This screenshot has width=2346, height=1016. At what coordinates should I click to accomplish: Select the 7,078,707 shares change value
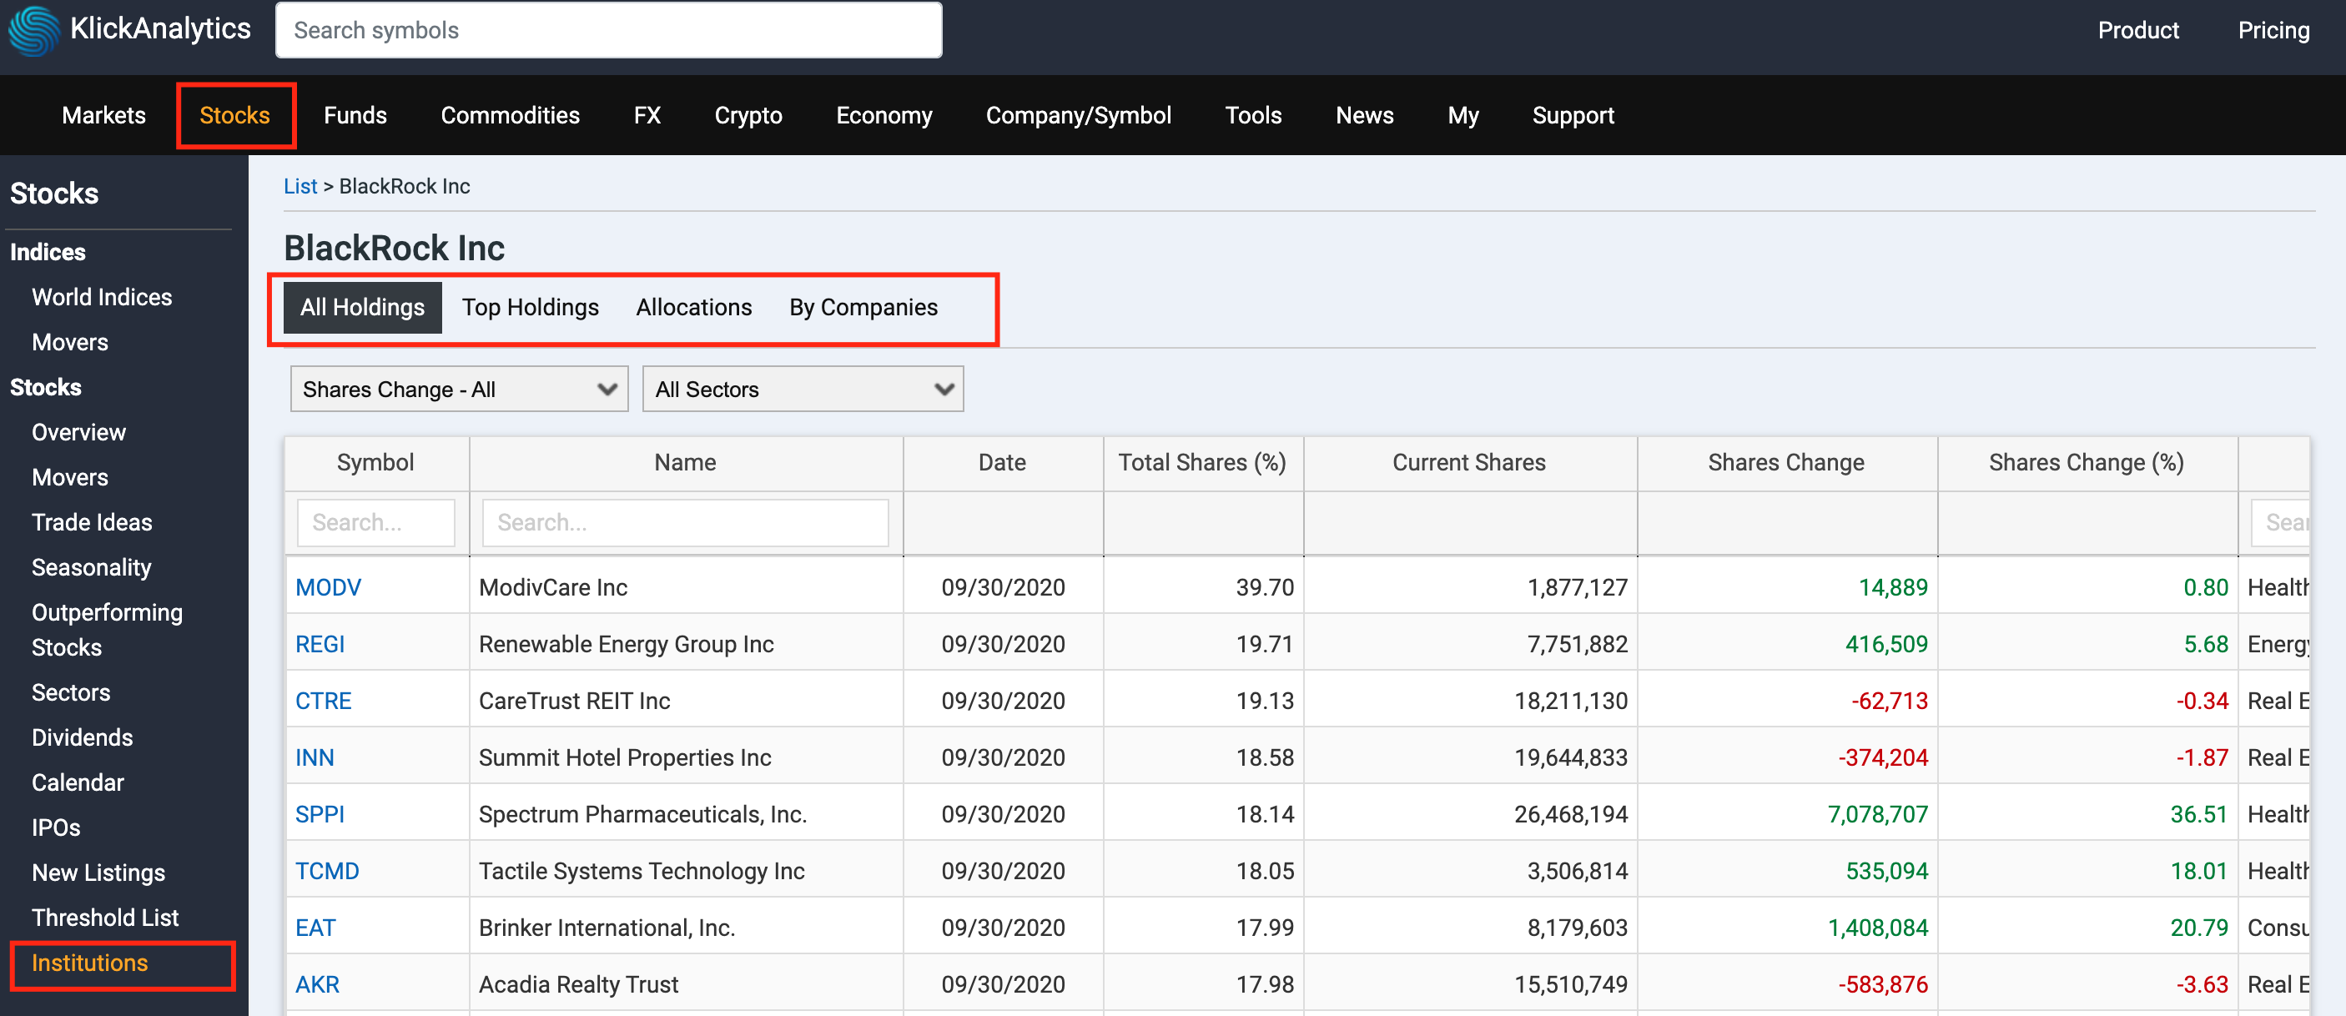(x=1877, y=814)
